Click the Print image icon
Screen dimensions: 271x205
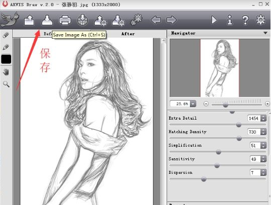coord(65,20)
